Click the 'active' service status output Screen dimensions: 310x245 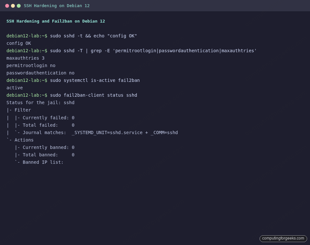[14, 88]
